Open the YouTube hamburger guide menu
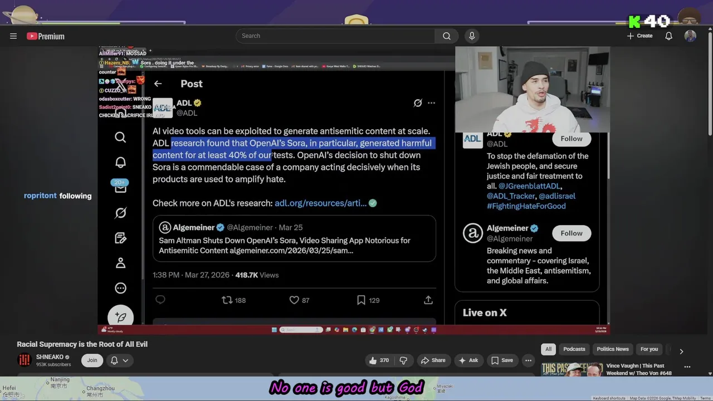713x401 pixels. [x=13, y=36]
